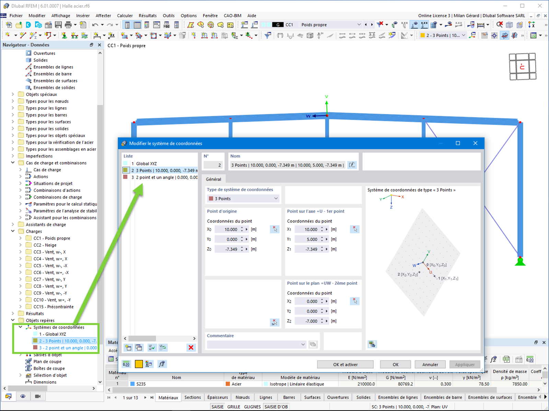Open the Résultats menu
This screenshot has width=549, height=411.
[x=148, y=16]
